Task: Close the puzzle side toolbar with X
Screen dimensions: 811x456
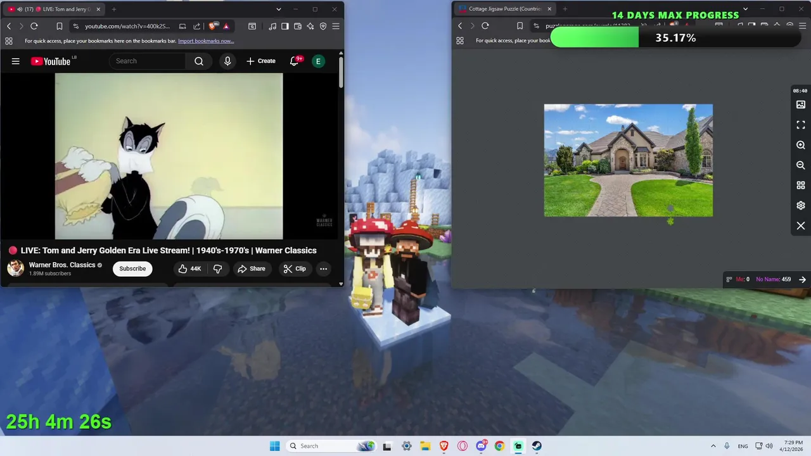Action: (x=801, y=226)
